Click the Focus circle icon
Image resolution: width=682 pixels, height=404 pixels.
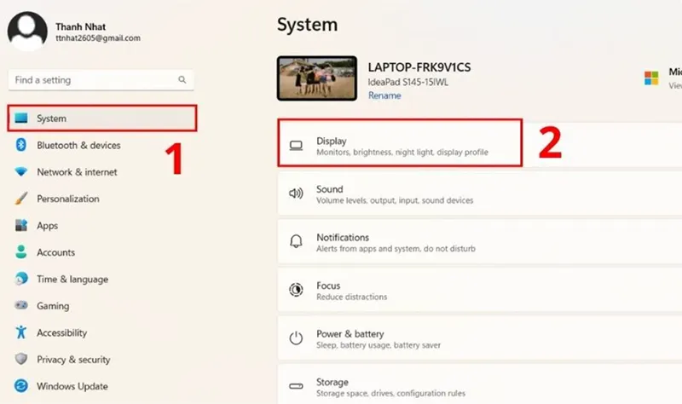pyautogui.click(x=296, y=290)
